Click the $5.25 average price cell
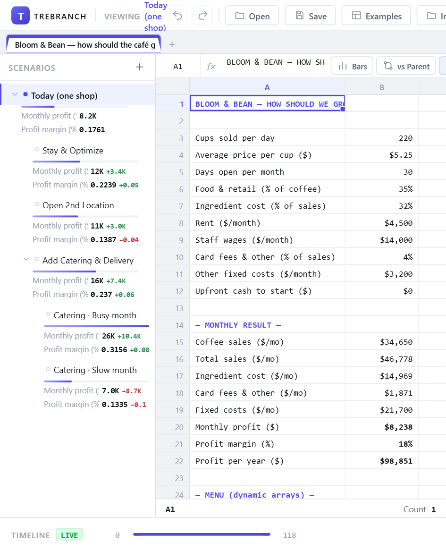 tap(382, 155)
